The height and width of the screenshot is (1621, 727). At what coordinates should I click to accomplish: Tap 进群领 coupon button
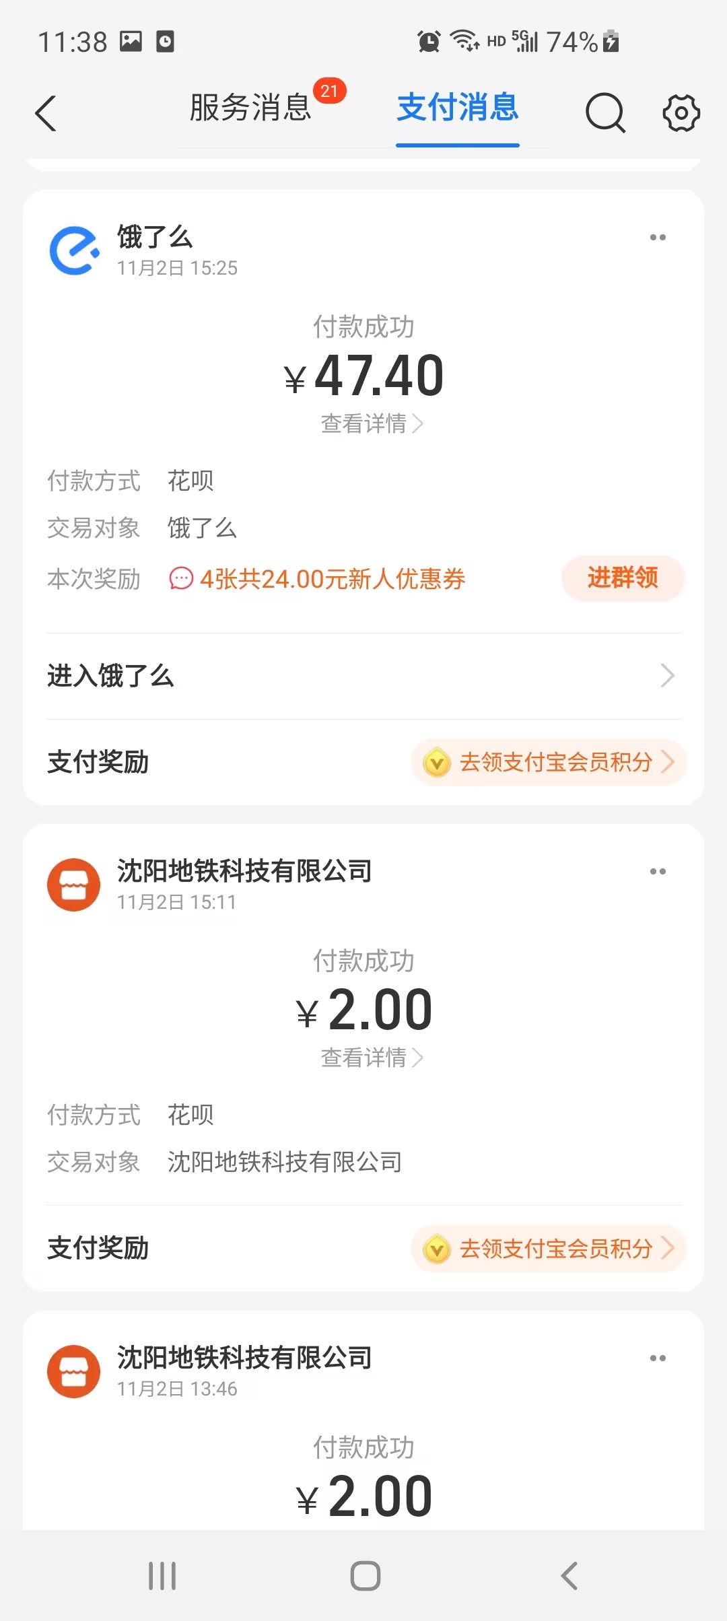click(x=623, y=578)
